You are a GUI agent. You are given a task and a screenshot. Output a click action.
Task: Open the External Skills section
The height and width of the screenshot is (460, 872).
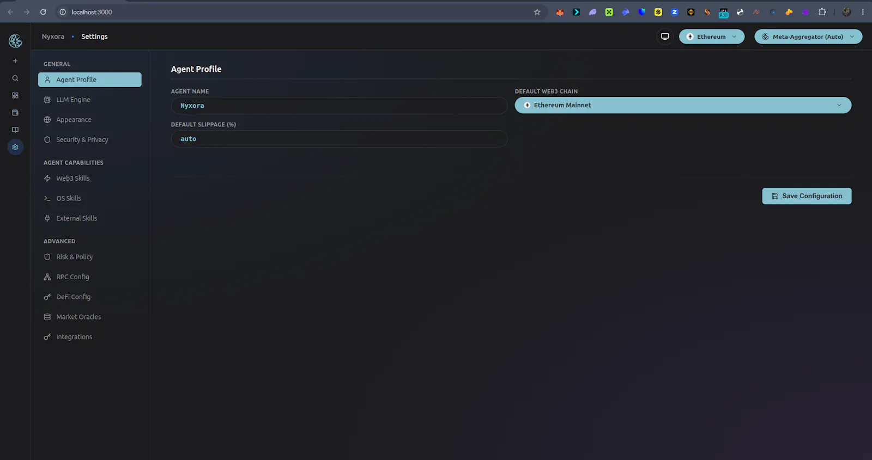(90, 218)
